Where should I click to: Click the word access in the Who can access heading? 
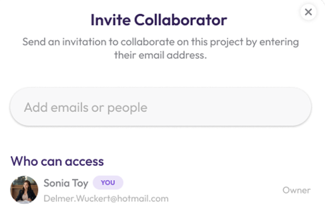[84, 162]
